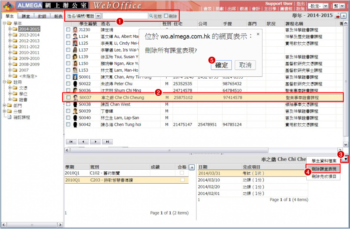Click photo thumbnail of student S0001
Screen dimensions: 350x229
click(75, 77)
